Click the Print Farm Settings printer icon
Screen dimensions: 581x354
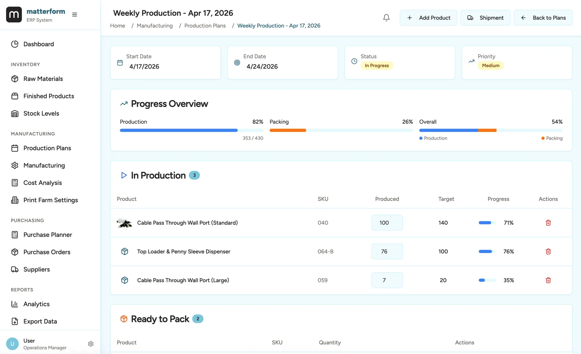pos(15,200)
